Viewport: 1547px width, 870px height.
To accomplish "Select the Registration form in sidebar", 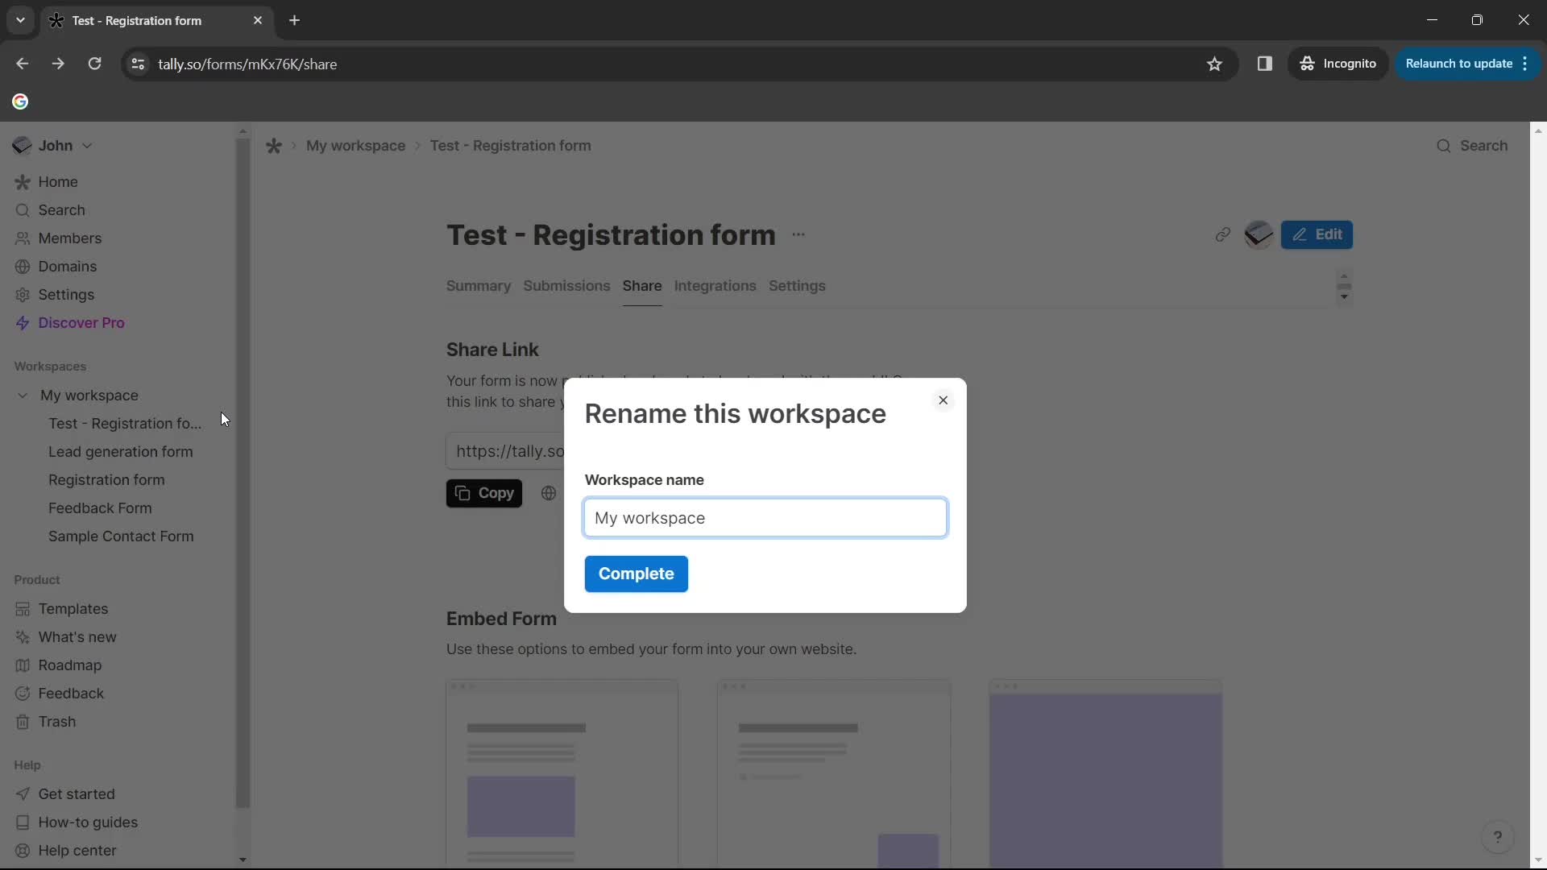I will point(106,480).
